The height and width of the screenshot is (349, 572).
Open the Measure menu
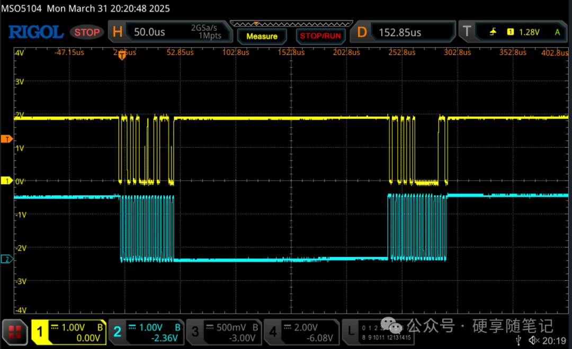pos(262,36)
